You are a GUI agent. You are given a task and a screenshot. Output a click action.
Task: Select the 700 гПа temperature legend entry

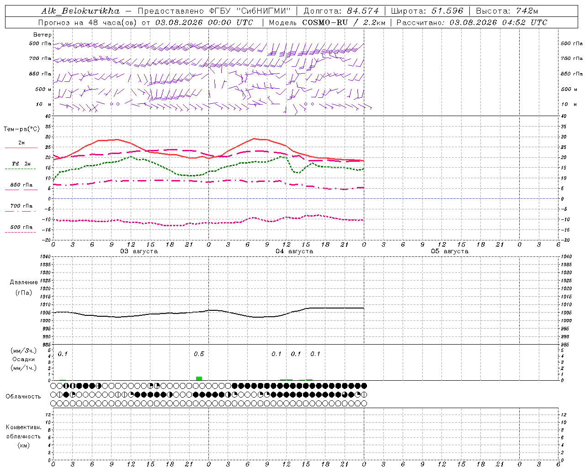pyautogui.click(x=21, y=206)
